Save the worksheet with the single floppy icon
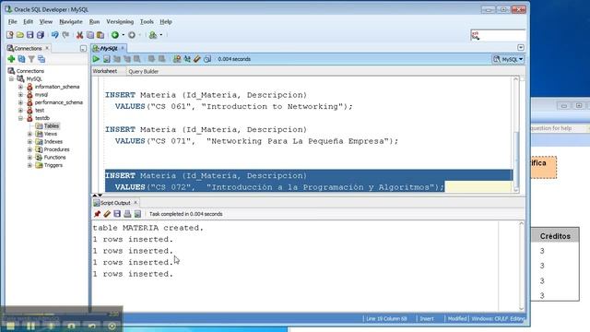 (x=30, y=35)
